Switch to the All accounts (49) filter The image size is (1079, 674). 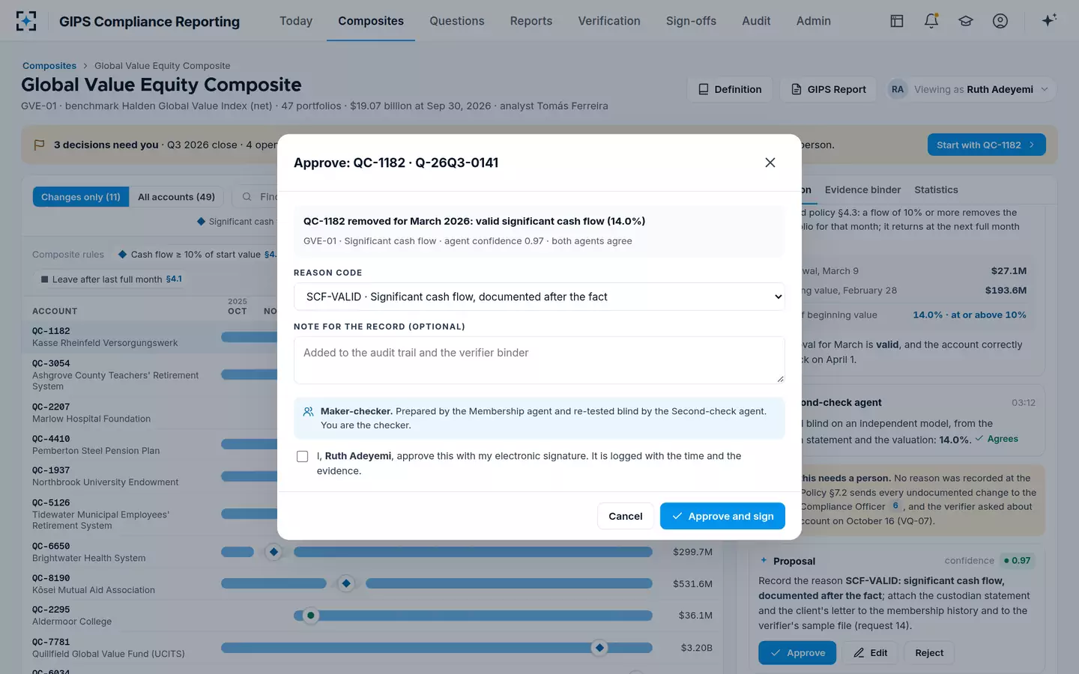click(x=176, y=197)
